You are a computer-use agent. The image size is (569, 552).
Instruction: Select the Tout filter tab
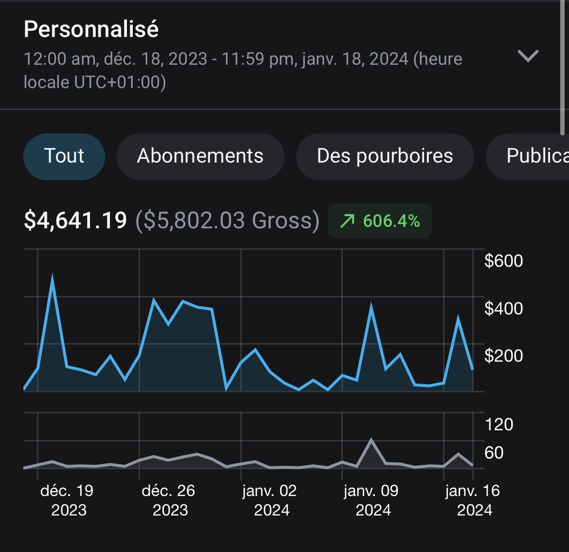pyautogui.click(x=64, y=156)
